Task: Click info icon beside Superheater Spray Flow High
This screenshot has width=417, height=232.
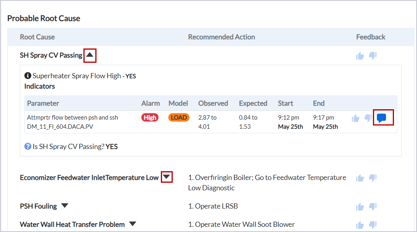Action: pyautogui.click(x=28, y=75)
